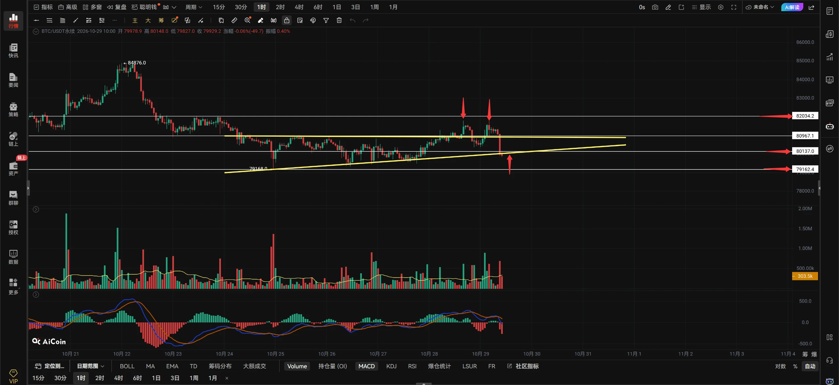Screen dimensions: 839x385
Task: Open the 快讯 news sidebar icon
Action: pos(13,50)
